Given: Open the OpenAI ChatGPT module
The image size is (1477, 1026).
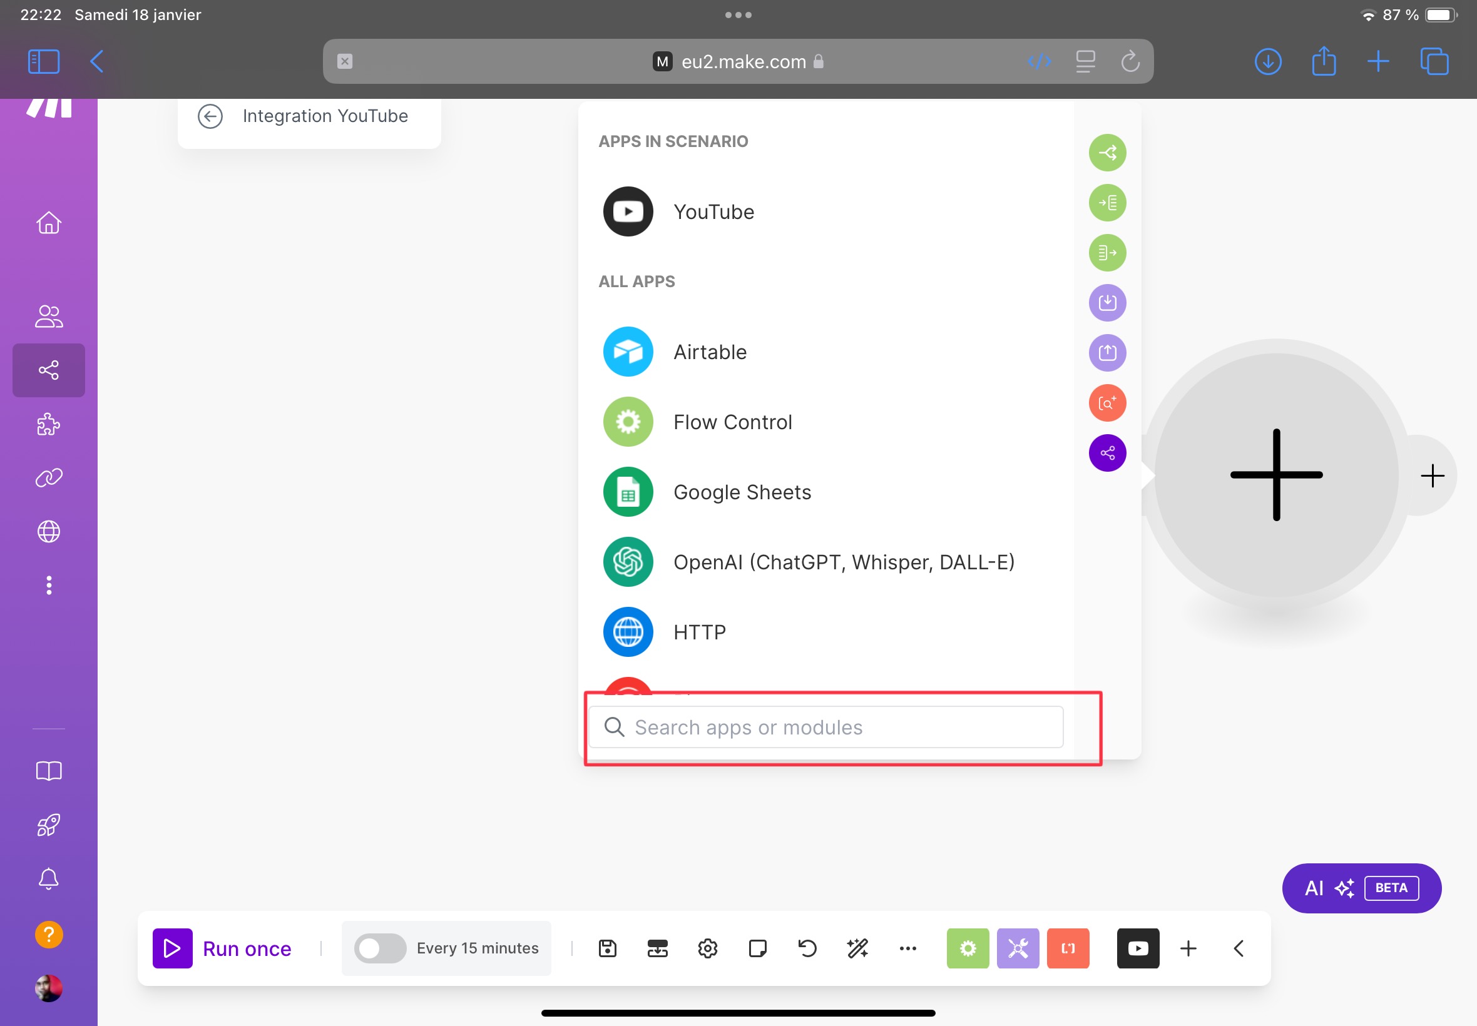Looking at the screenshot, I should tap(844, 562).
